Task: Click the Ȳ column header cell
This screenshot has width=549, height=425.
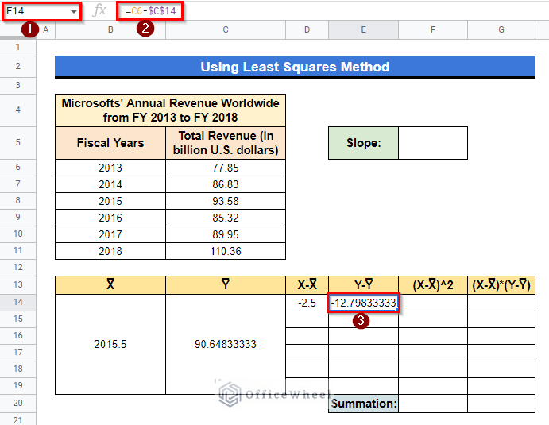Action: pos(226,285)
